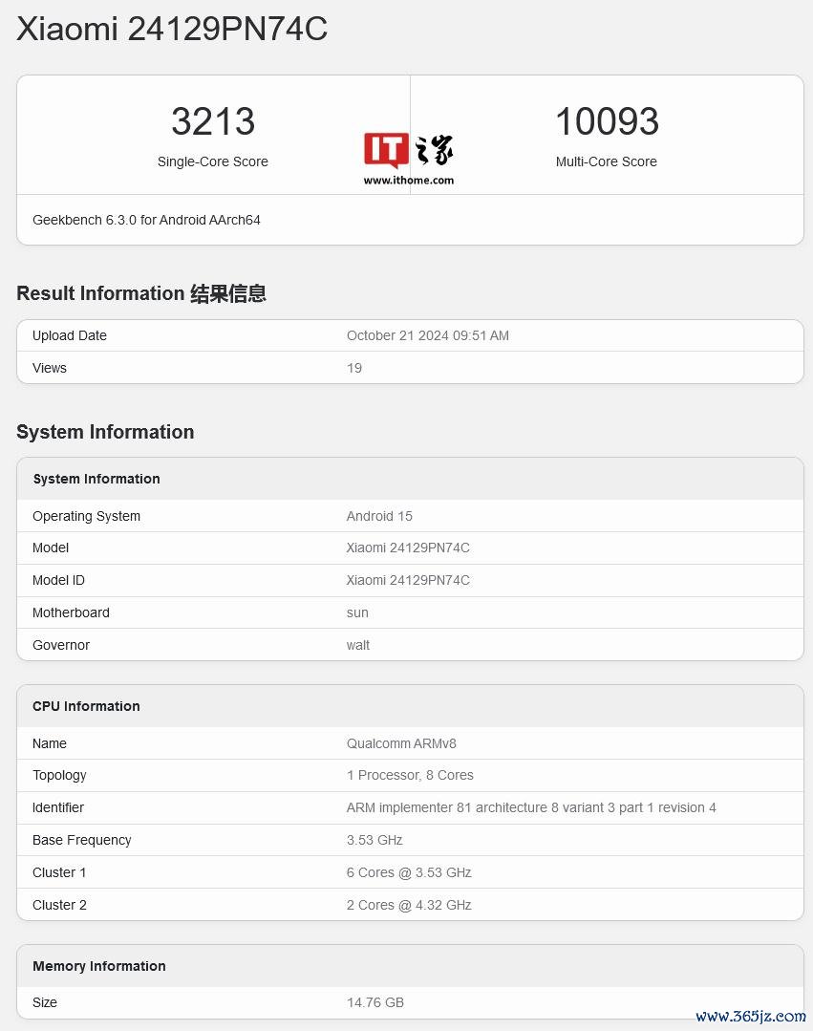Select "3.53 GHz" in the Base Frequency row
The width and height of the screenshot is (813, 1031).
pos(374,840)
